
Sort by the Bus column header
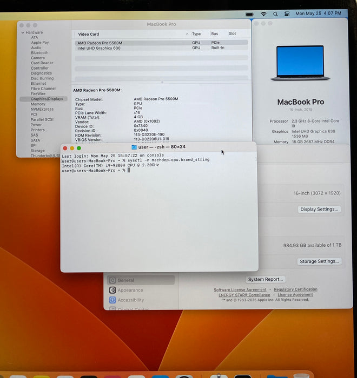coord(215,33)
